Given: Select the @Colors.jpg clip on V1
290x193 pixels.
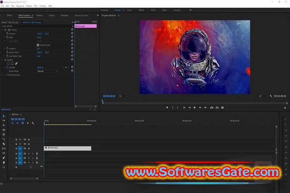Looking at the screenshot, I should click(68, 148).
